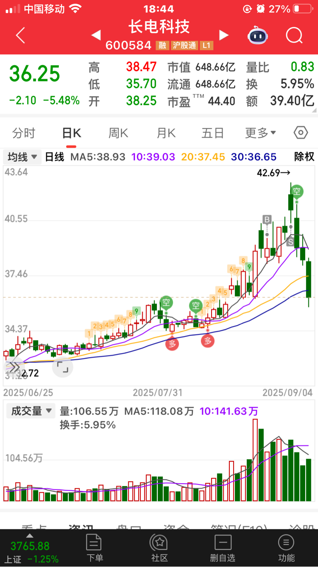Tap the 量比 value 0.83
This screenshot has height=567, width=318.
pos(302,67)
